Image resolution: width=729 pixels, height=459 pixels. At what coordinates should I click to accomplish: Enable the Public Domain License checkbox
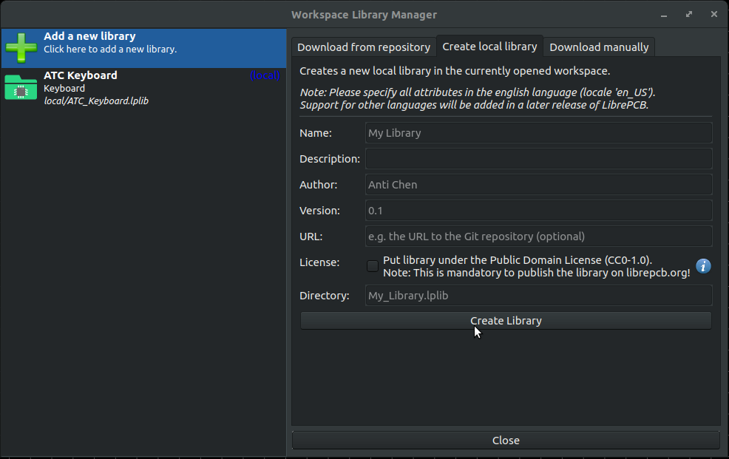[373, 266]
